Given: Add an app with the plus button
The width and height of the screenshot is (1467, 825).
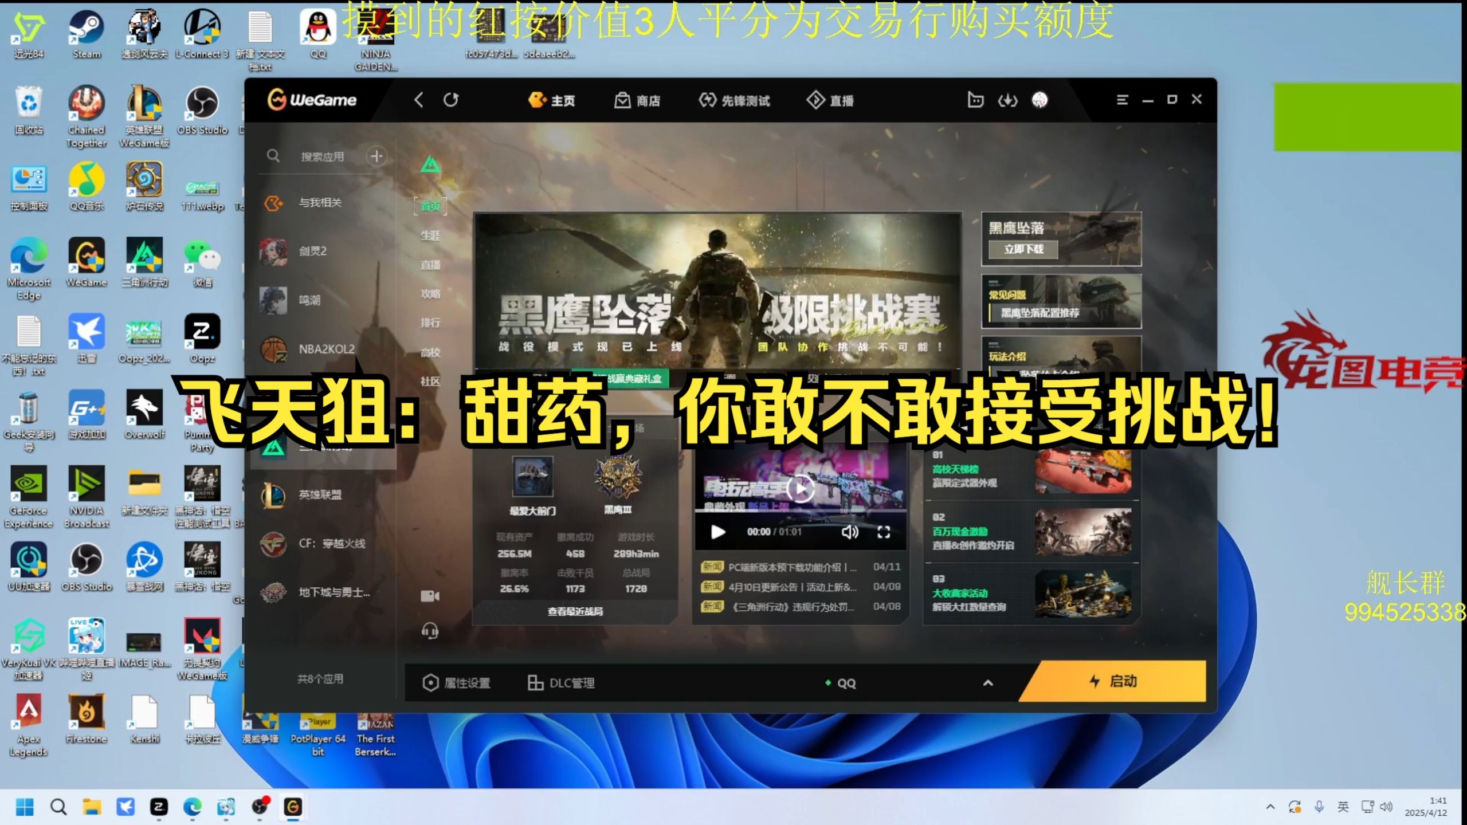Looking at the screenshot, I should coord(376,156).
